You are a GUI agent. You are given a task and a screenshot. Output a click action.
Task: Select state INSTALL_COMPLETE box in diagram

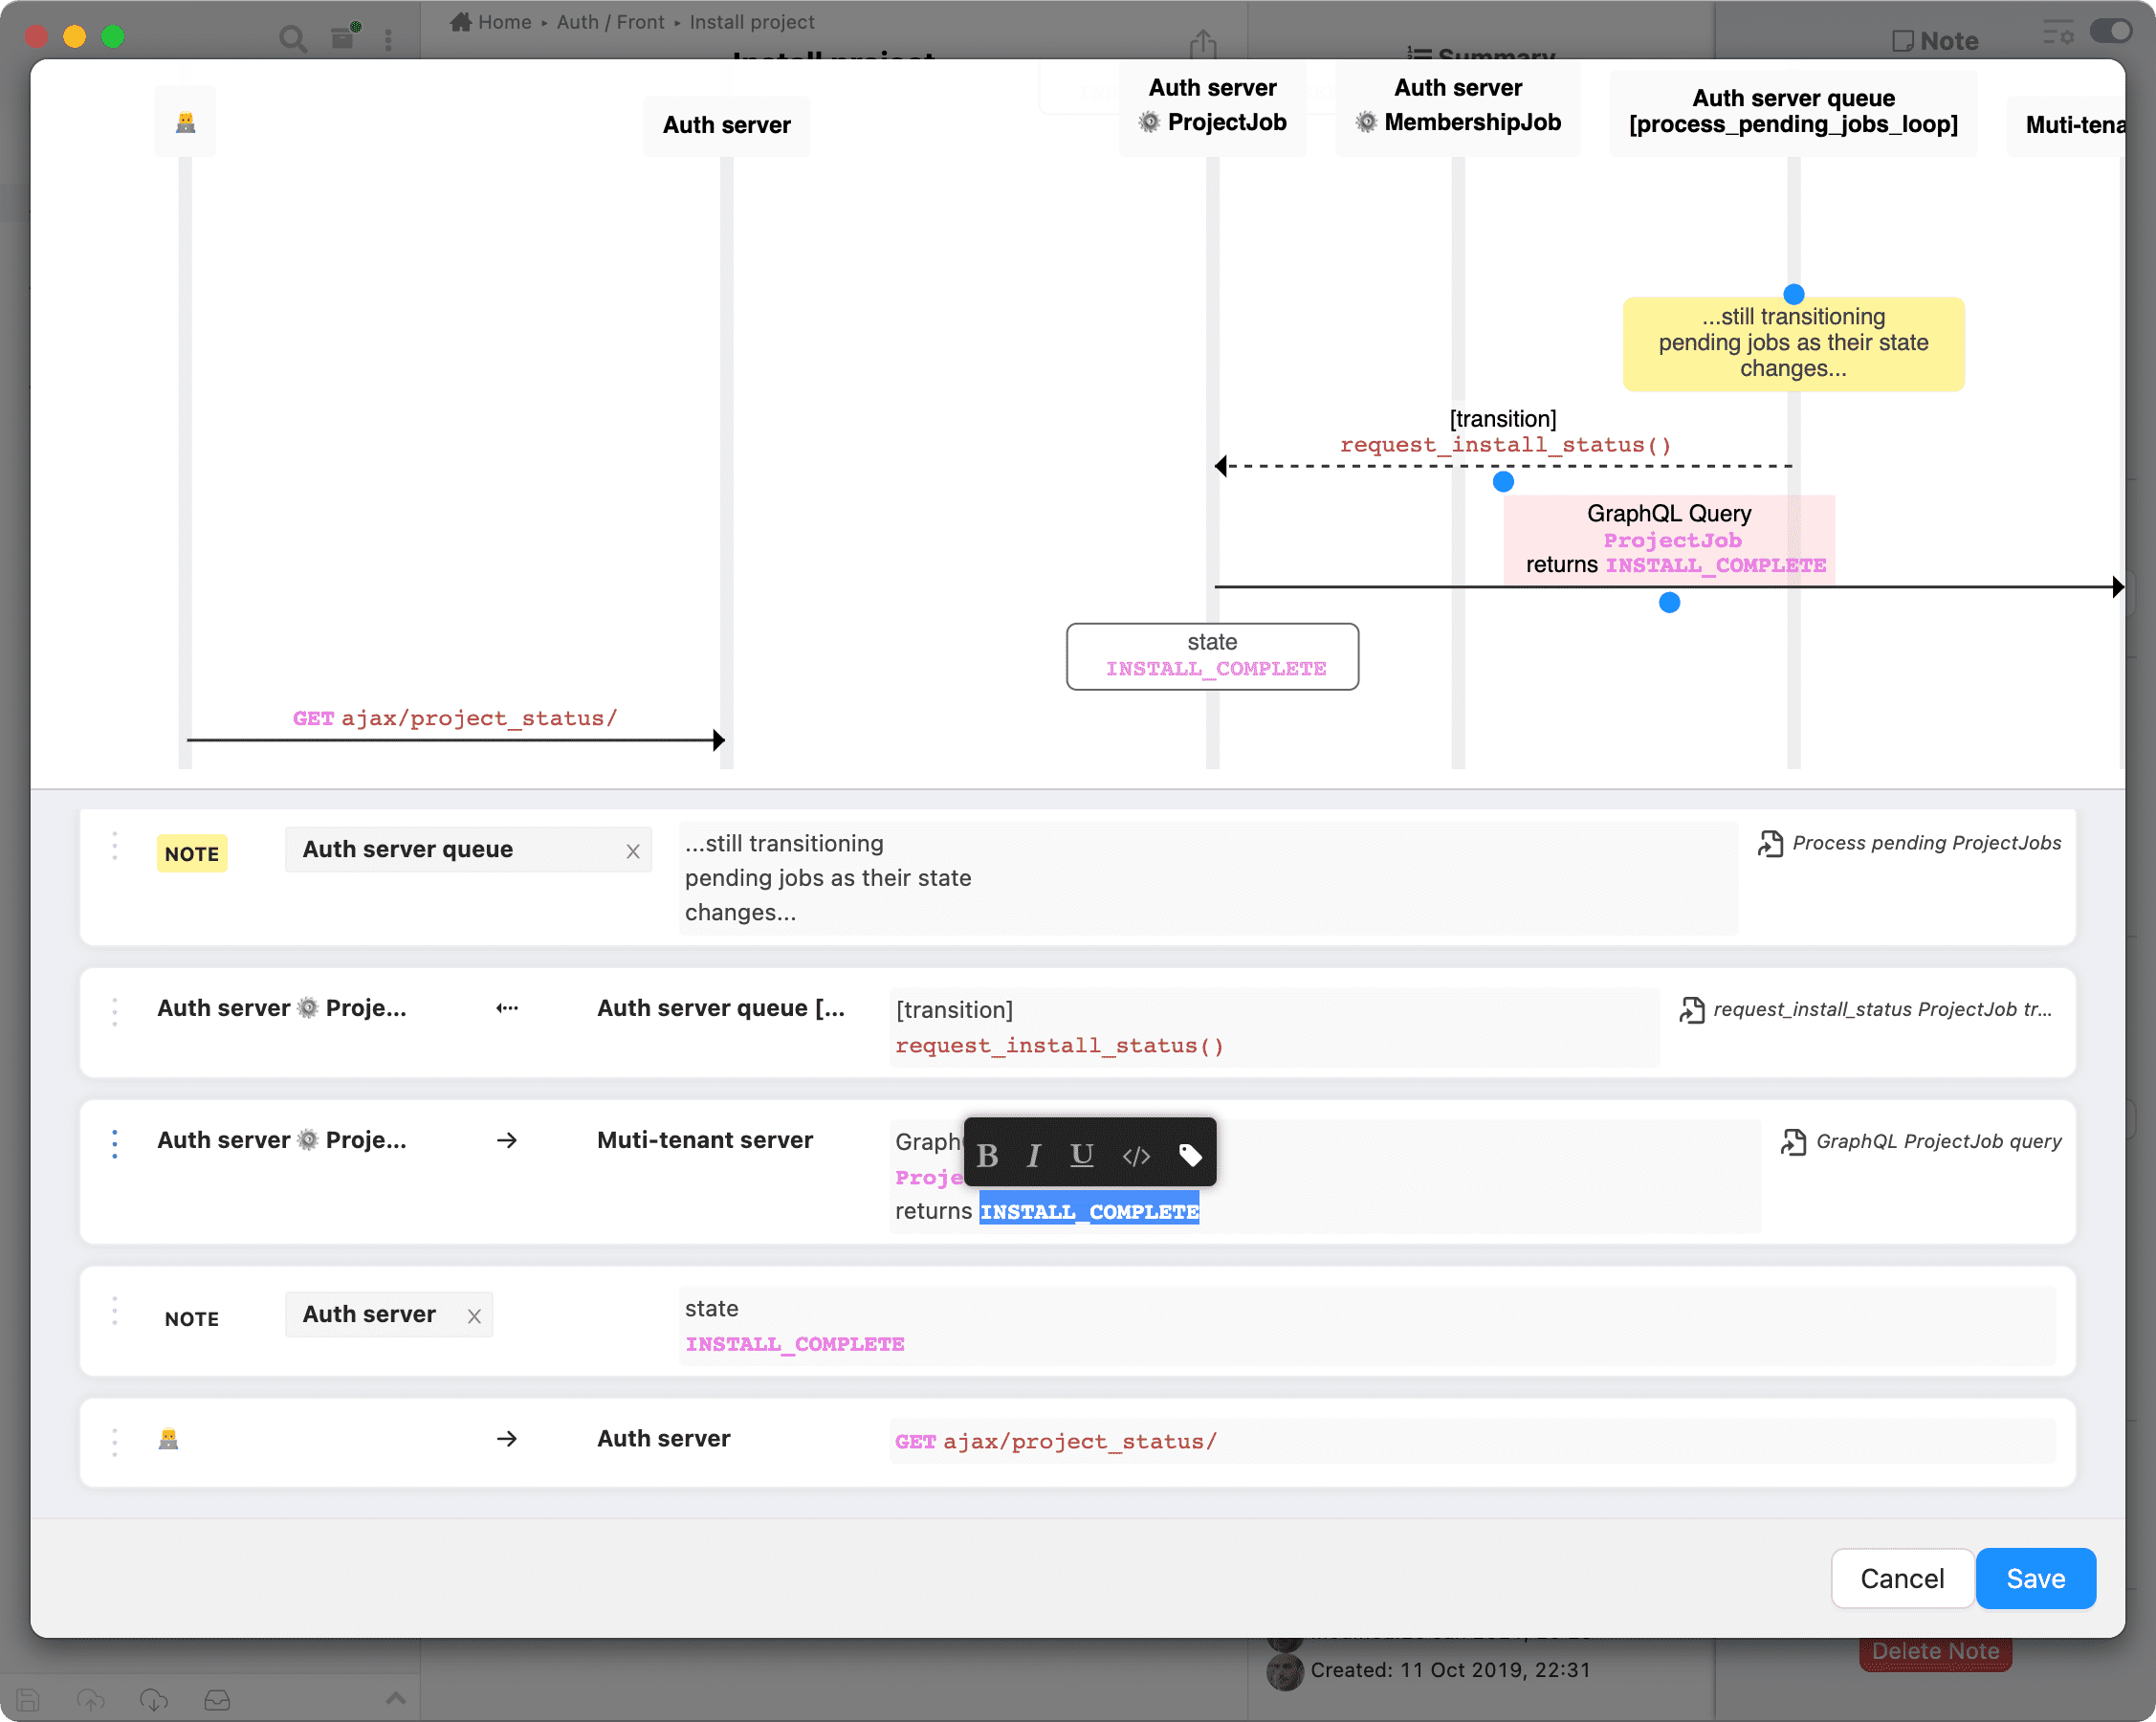[1212, 656]
